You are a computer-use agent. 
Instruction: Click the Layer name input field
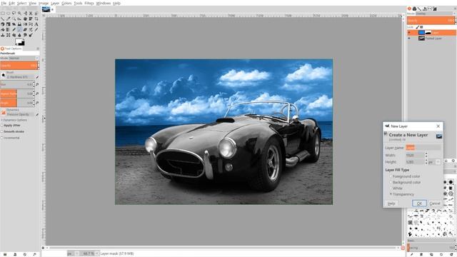pos(423,148)
